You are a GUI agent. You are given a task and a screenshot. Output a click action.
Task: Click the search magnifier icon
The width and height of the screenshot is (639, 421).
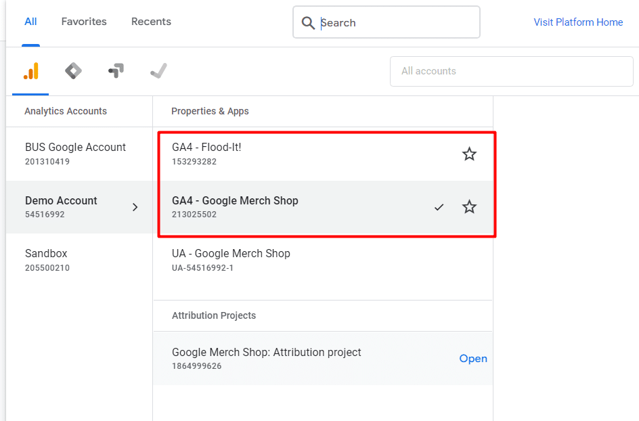[308, 22]
